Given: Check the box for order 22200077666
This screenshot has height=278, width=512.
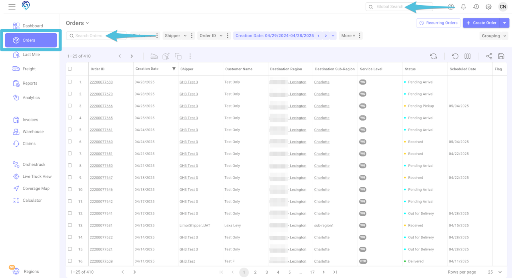Looking at the screenshot, I should (70, 106).
